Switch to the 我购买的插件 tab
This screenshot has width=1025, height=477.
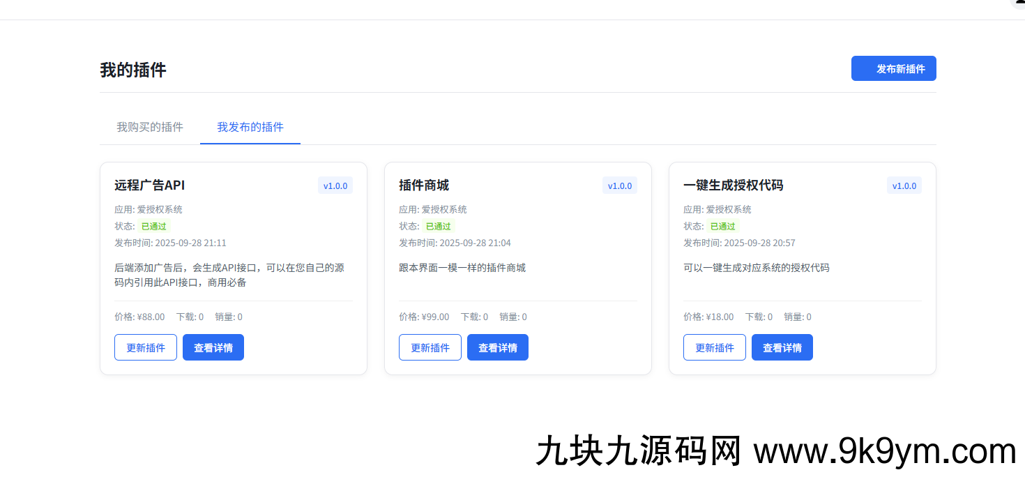pos(149,127)
